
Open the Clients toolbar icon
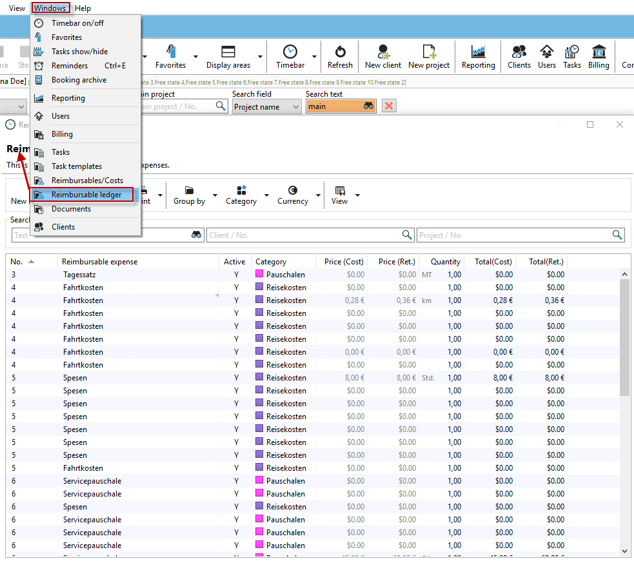[519, 57]
